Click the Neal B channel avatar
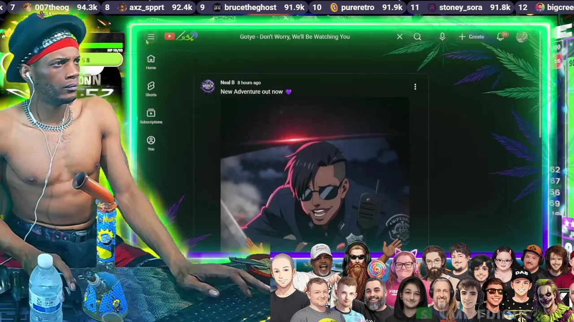The width and height of the screenshot is (574, 322). (x=208, y=86)
